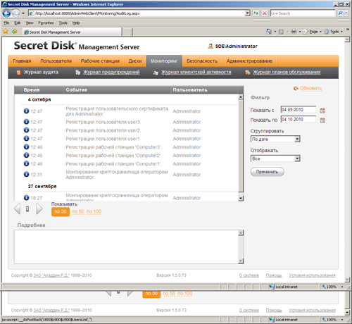Click the Stop loading red X icon
This screenshot has height=324, width=352.
click(x=265, y=13)
